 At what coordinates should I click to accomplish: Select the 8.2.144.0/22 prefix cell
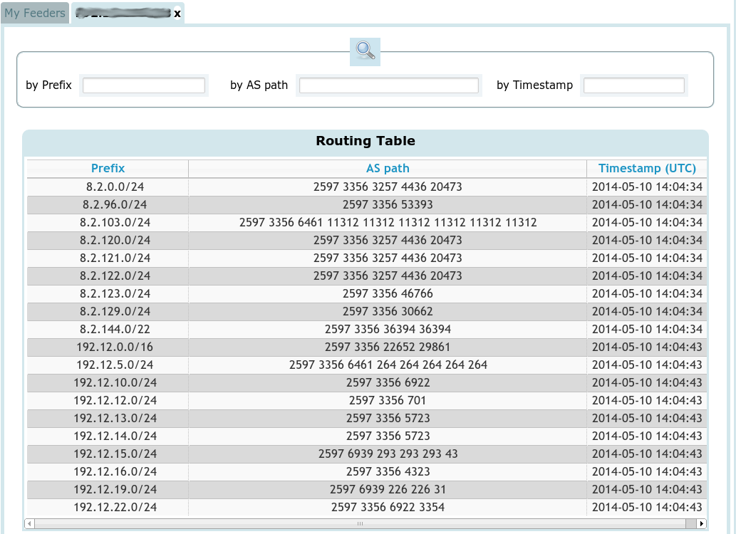108,330
